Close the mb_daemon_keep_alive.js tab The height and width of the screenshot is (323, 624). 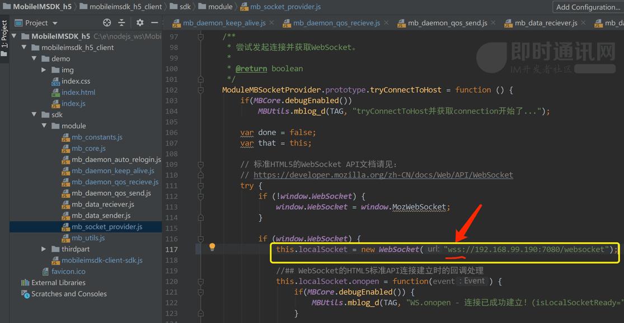pos(271,23)
